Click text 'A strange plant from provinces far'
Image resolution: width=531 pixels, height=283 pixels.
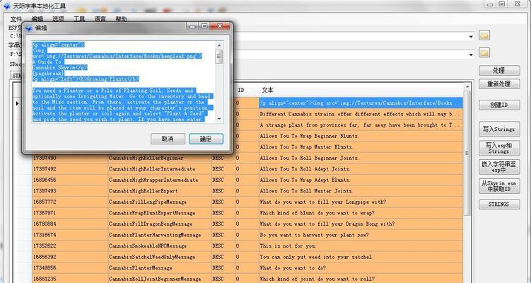pyautogui.click(x=309, y=125)
